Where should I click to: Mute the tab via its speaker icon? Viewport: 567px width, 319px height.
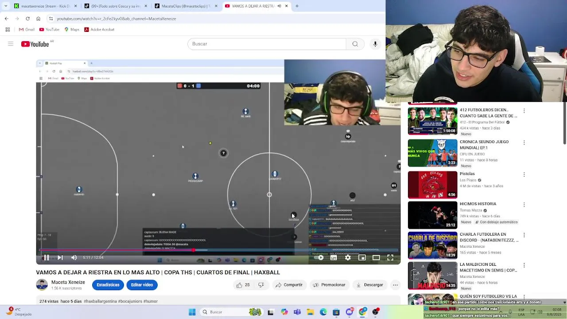point(280,6)
